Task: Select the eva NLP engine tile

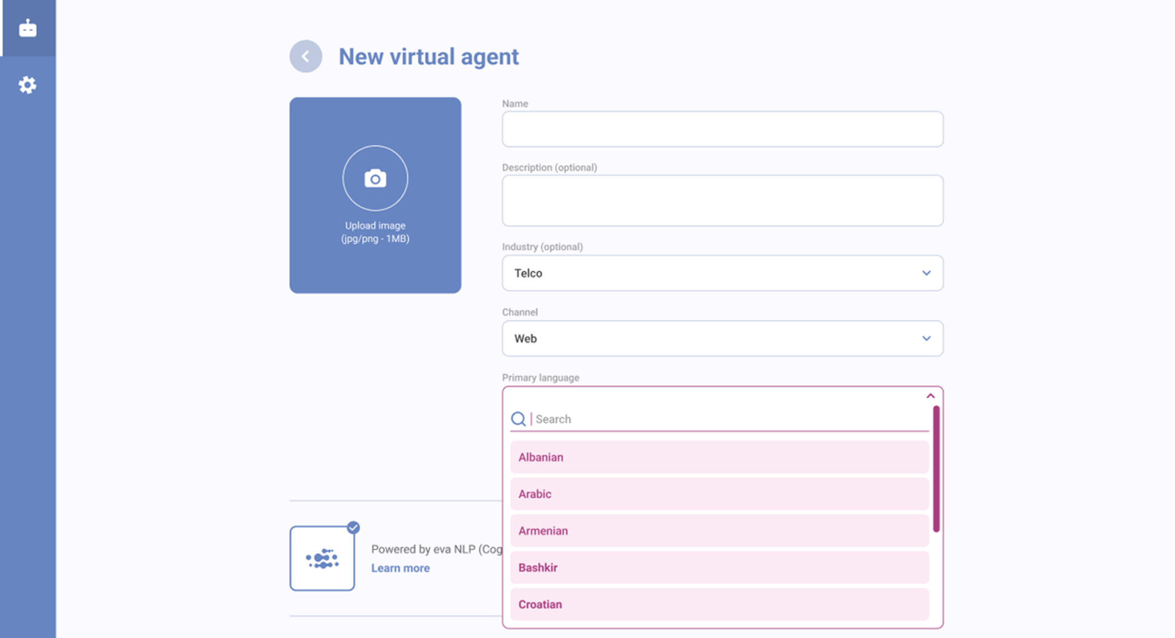Action: click(x=322, y=558)
